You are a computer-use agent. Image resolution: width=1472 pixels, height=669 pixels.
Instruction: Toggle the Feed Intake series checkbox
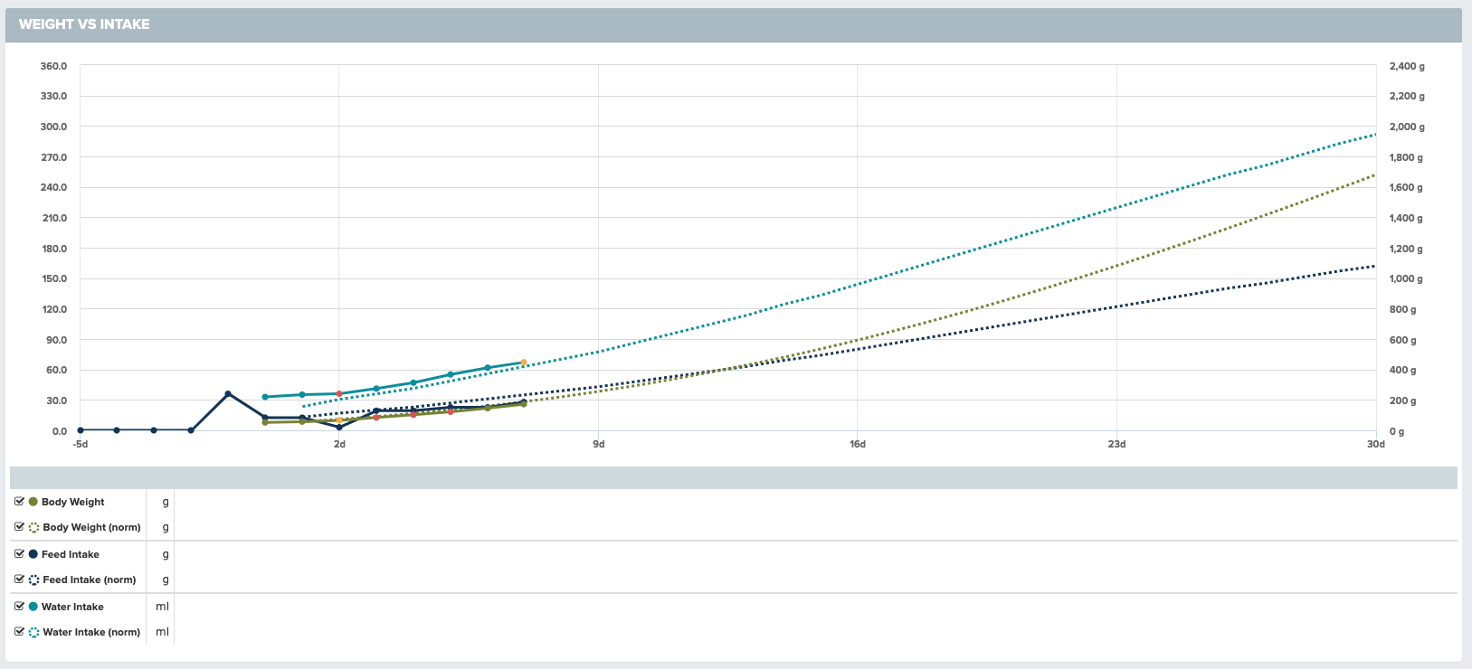click(x=19, y=554)
